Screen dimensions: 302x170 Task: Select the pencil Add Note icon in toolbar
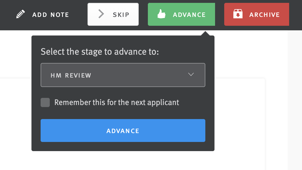click(20, 13)
